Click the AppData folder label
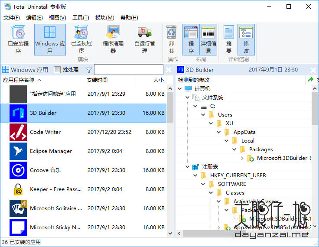 (244, 132)
